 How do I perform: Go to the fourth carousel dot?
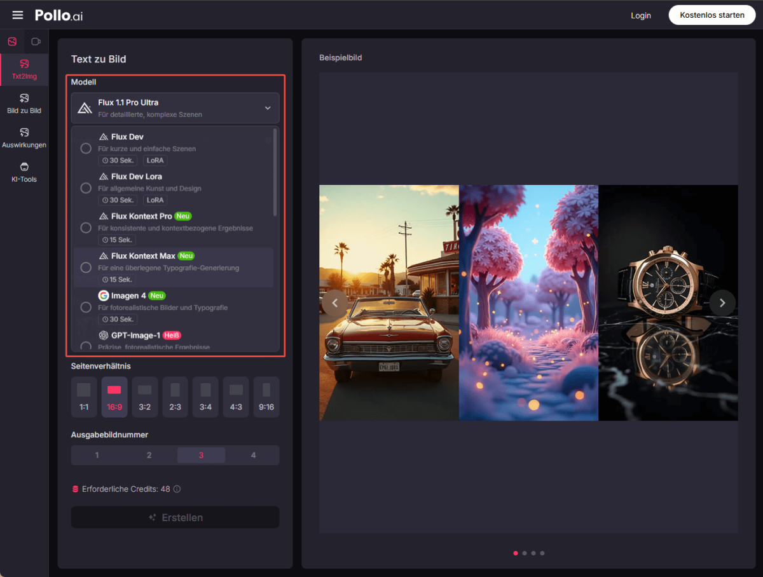542,553
